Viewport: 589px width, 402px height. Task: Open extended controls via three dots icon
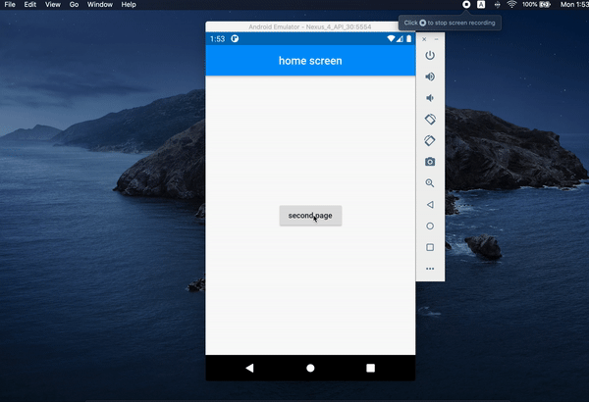click(x=430, y=269)
